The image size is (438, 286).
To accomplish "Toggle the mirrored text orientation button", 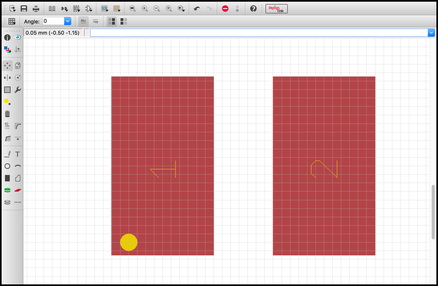I will coord(95,21).
